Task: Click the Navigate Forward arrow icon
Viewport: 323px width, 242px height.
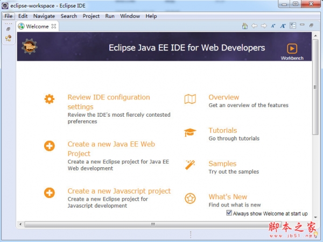Action: click(x=264, y=26)
